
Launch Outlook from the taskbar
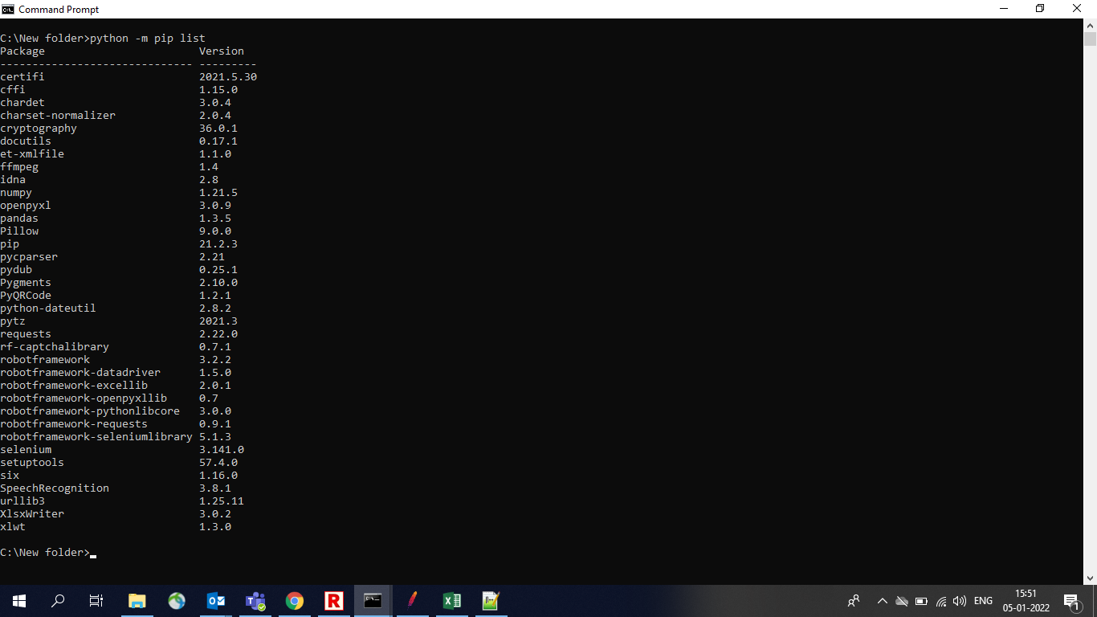click(216, 600)
